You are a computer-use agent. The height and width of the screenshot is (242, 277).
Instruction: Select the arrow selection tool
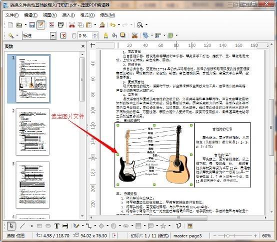(x=11, y=226)
